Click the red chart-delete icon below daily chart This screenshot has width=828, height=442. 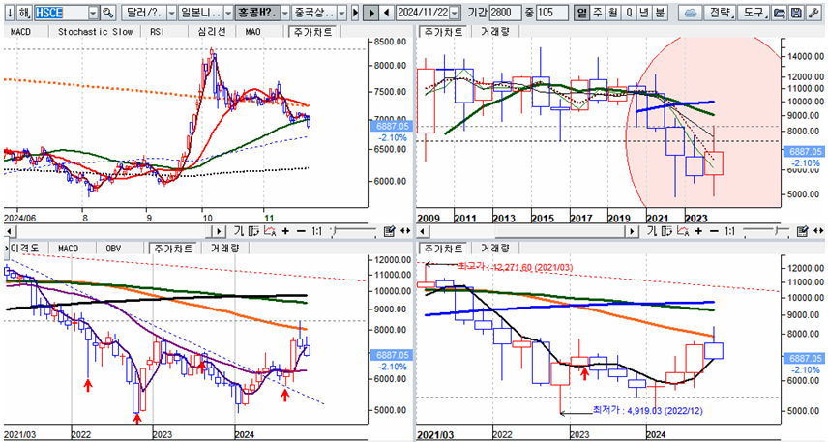click(271, 231)
